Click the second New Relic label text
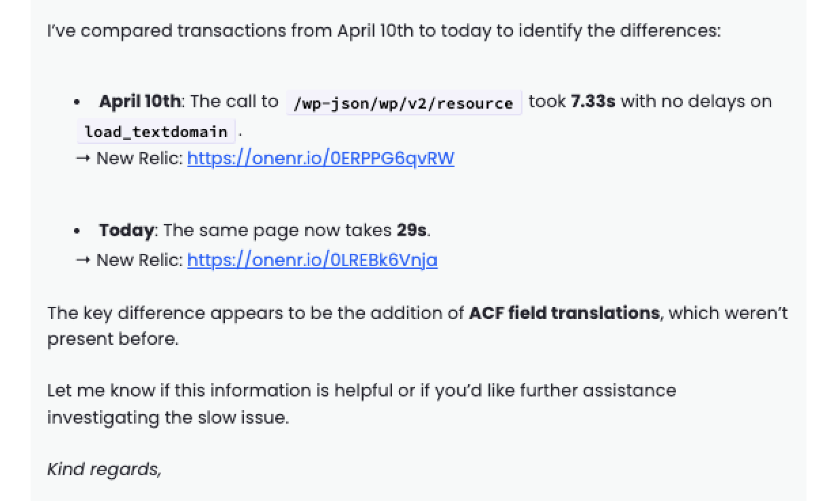The image size is (814, 501). [x=140, y=260]
